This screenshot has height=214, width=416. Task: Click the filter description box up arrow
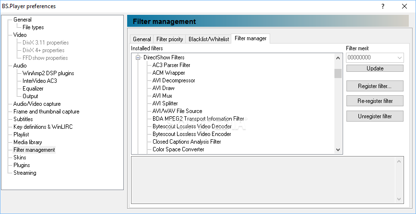[399, 161]
